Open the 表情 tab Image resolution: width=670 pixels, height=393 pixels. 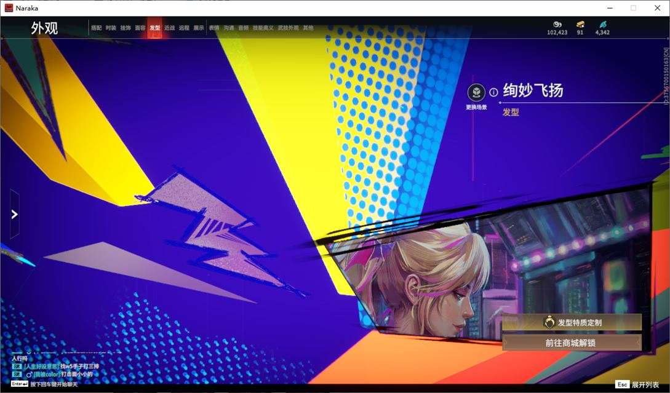point(214,28)
